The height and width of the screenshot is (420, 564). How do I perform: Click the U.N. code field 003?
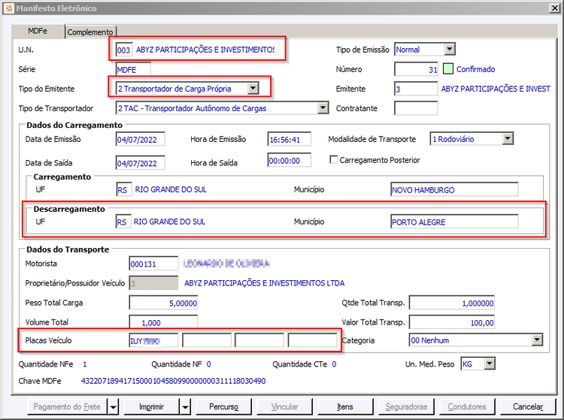[124, 50]
